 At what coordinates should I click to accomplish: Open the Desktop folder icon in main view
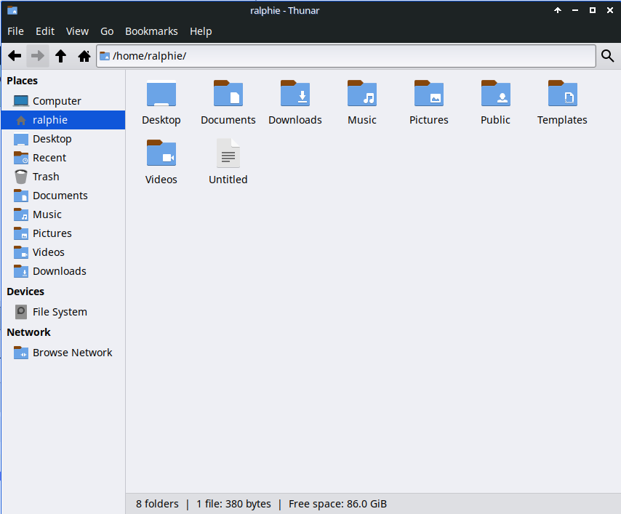[x=161, y=94]
